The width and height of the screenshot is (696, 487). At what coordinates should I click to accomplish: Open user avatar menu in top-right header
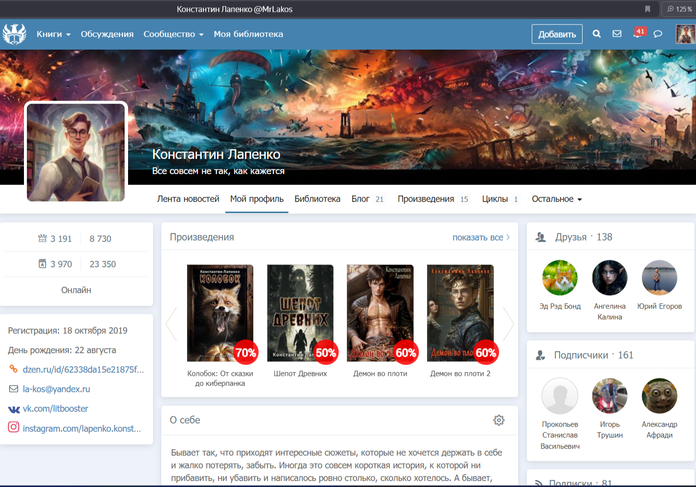685,34
